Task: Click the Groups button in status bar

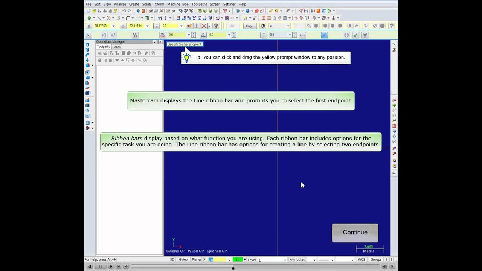Action: (x=376, y=260)
